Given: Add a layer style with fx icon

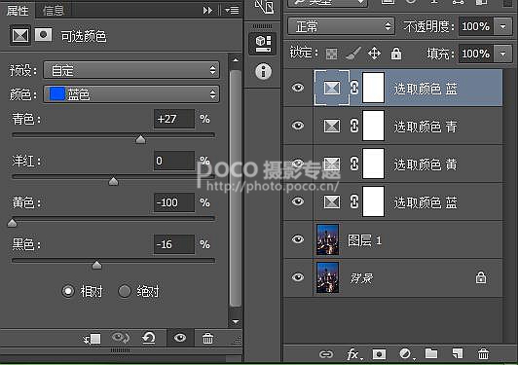Looking at the screenshot, I should [353, 354].
